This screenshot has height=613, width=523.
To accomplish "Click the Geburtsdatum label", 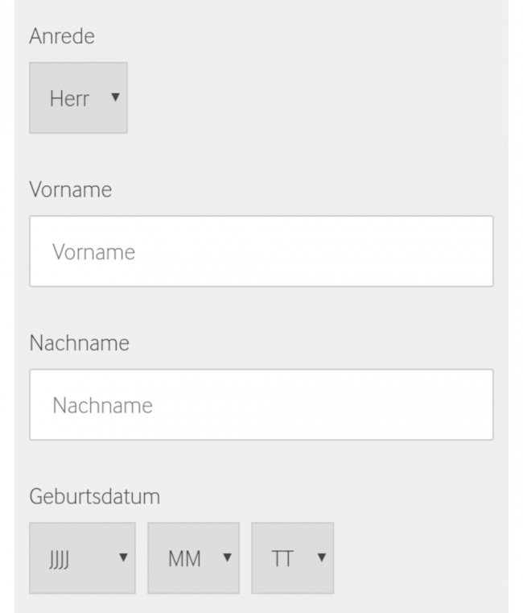I will (x=94, y=497).
